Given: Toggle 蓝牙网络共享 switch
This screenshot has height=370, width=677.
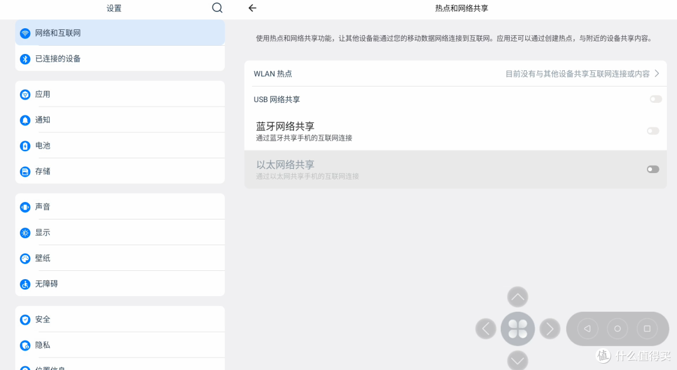Looking at the screenshot, I should [653, 131].
